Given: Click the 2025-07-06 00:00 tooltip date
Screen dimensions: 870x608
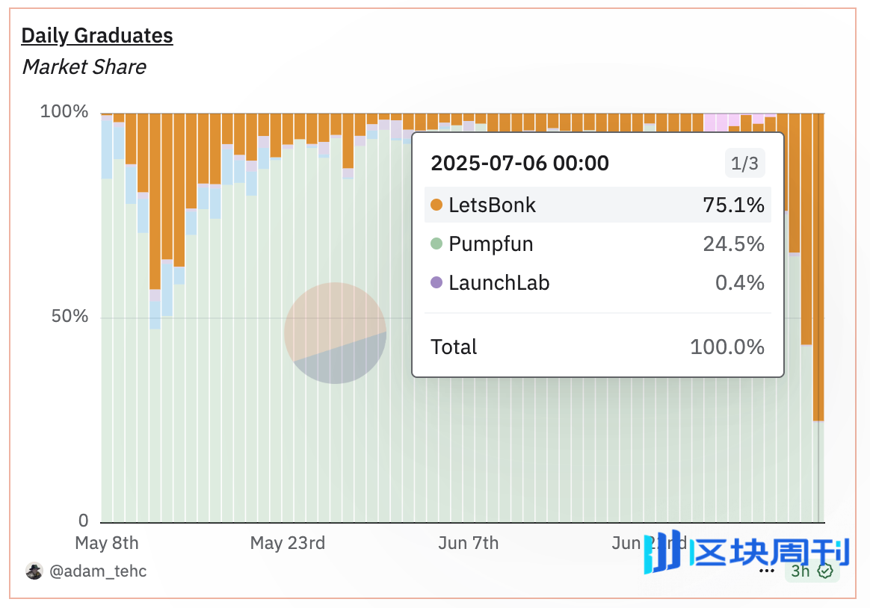Looking at the screenshot, I should pos(520,163).
